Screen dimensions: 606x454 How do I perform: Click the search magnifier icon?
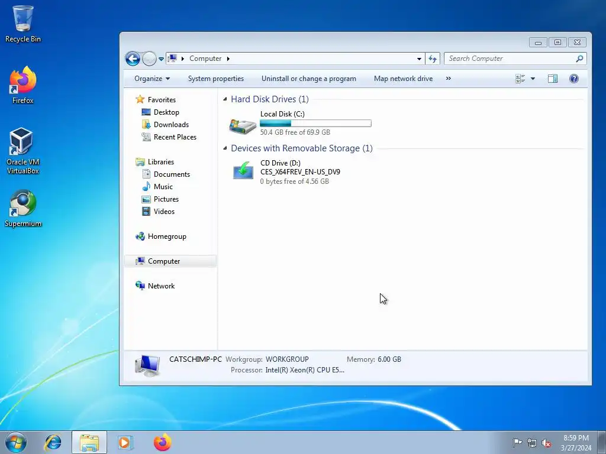(x=579, y=59)
